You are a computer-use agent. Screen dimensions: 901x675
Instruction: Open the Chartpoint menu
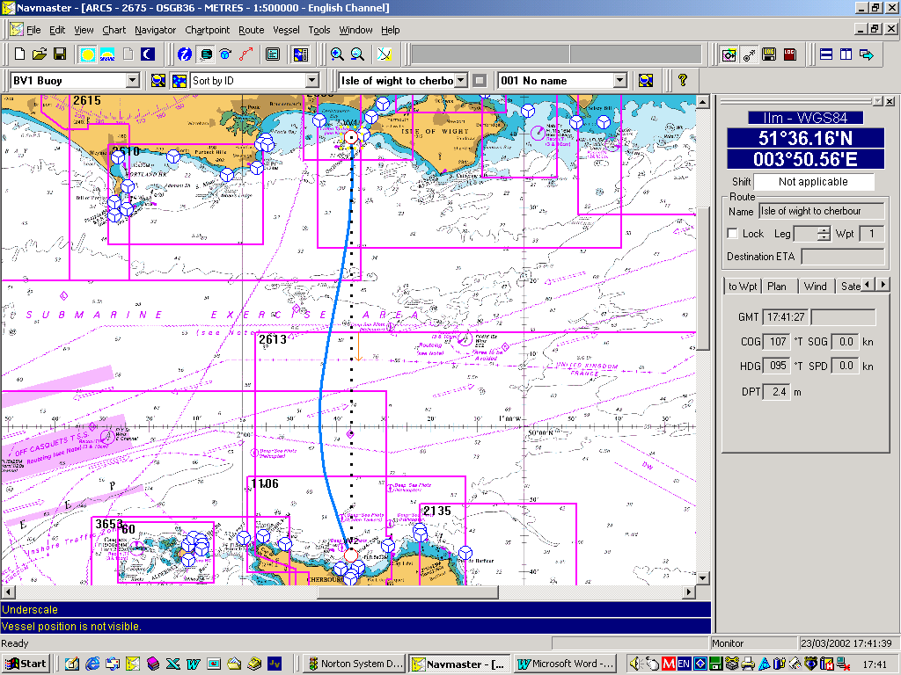coord(207,30)
